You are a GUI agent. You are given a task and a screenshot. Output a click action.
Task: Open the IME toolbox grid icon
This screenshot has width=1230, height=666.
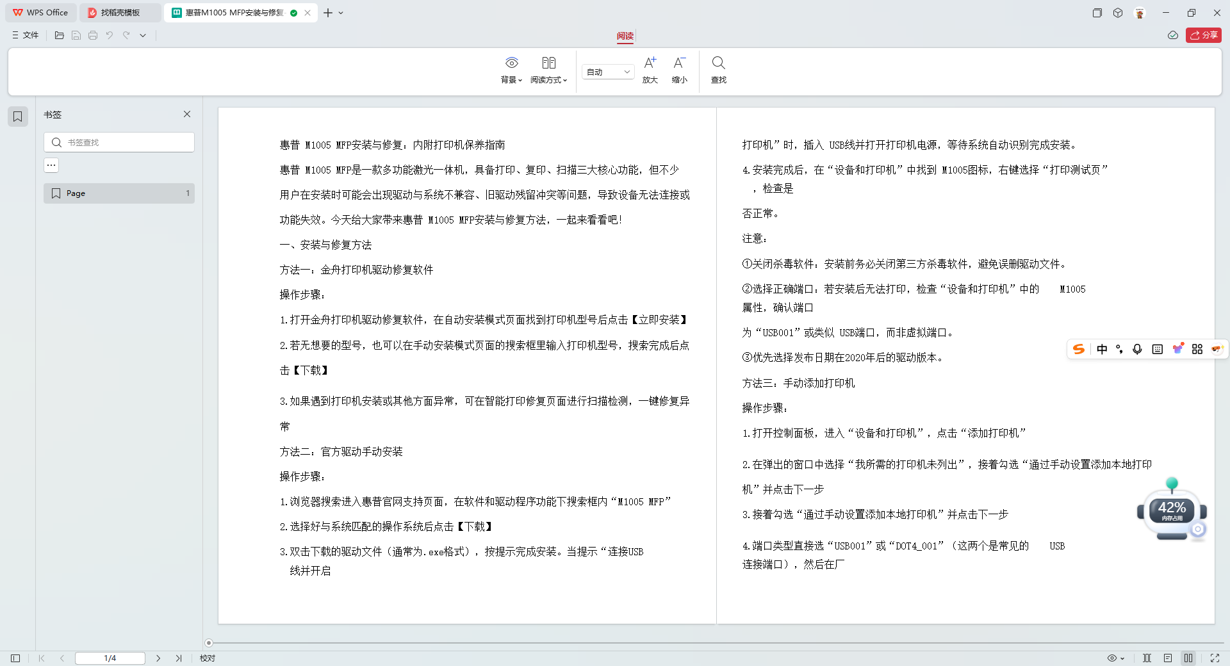[1197, 349]
